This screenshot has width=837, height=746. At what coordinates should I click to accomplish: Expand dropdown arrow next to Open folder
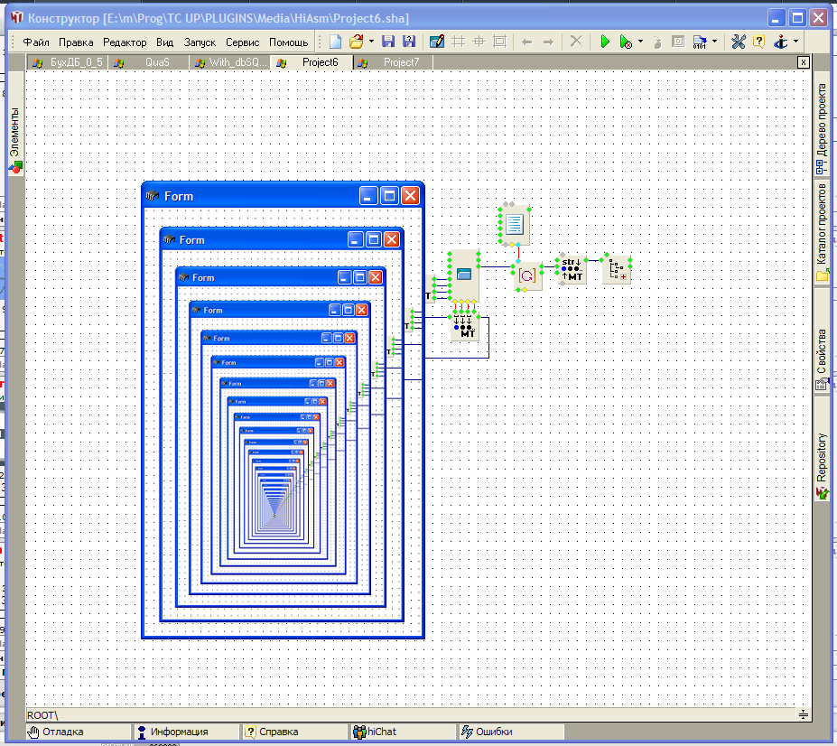coord(371,42)
